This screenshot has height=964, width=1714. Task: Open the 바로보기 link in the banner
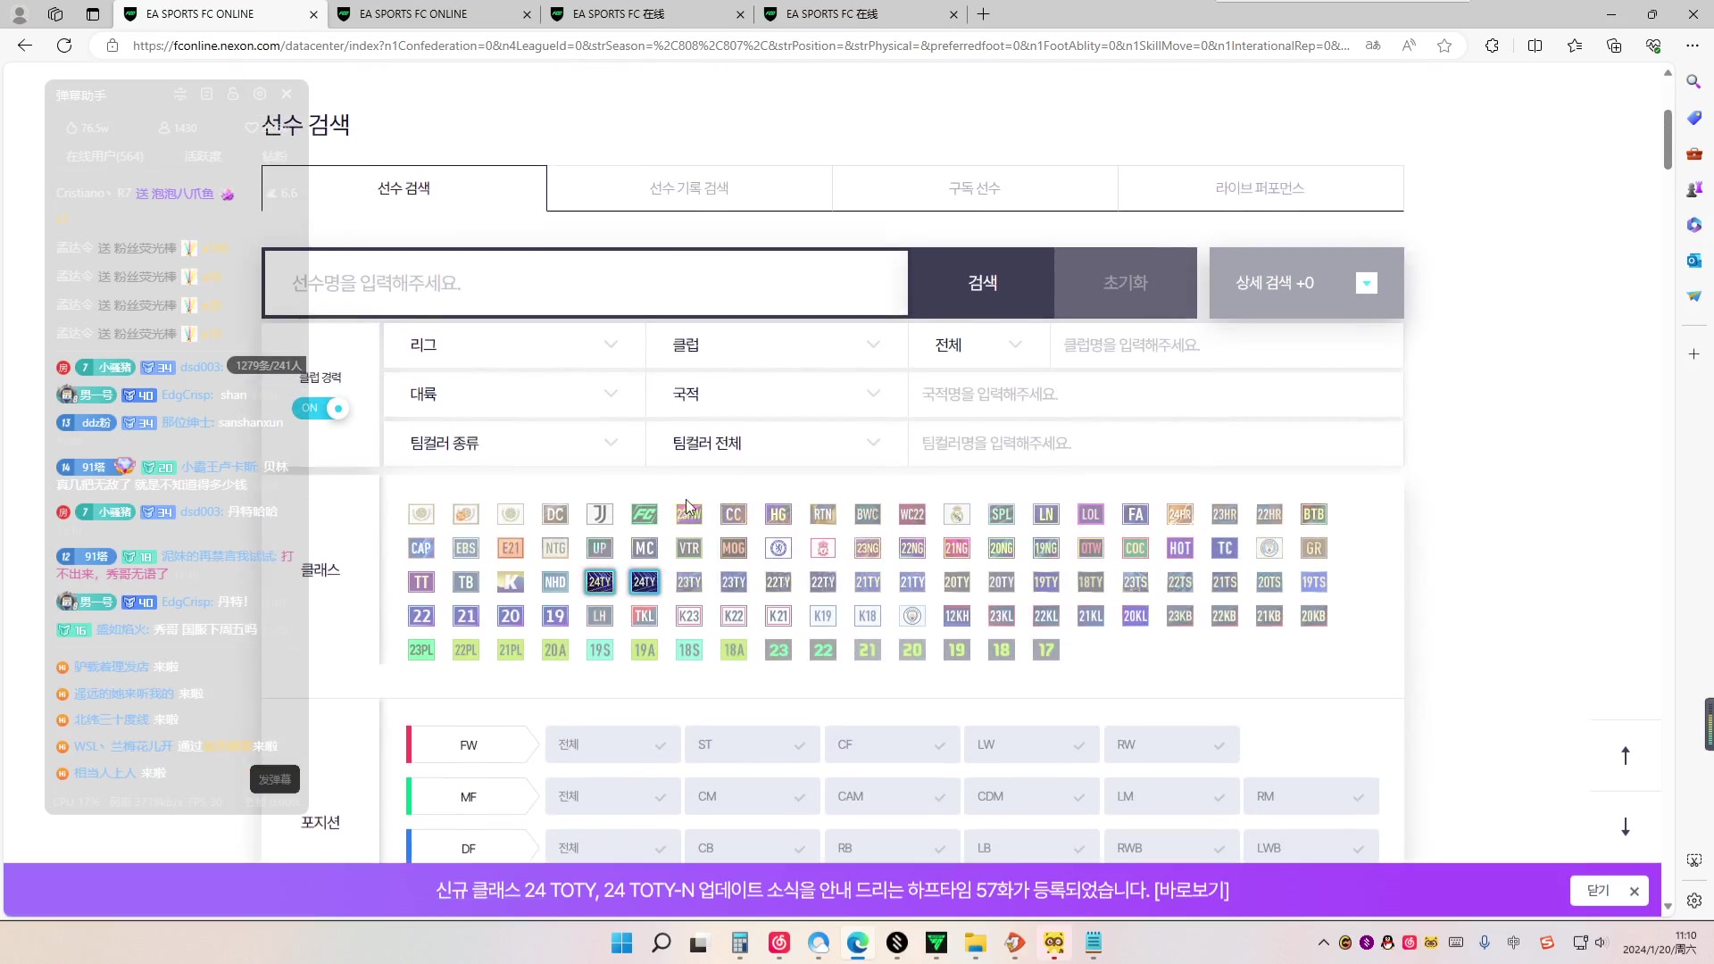tap(1192, 890)
